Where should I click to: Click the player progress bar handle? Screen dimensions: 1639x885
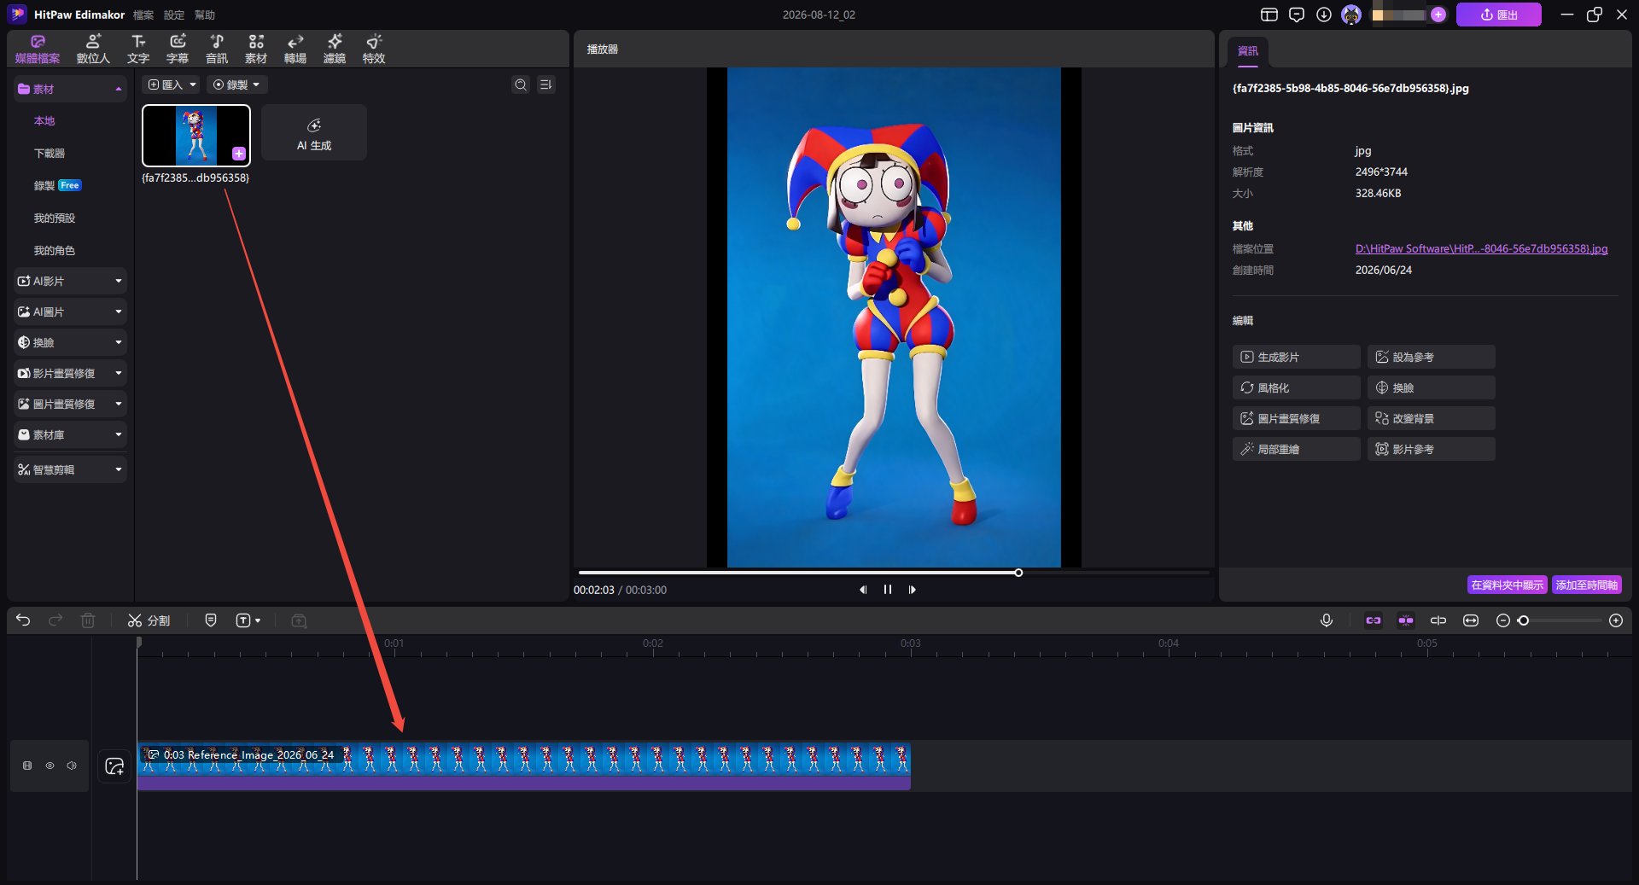coord(1018,573)
